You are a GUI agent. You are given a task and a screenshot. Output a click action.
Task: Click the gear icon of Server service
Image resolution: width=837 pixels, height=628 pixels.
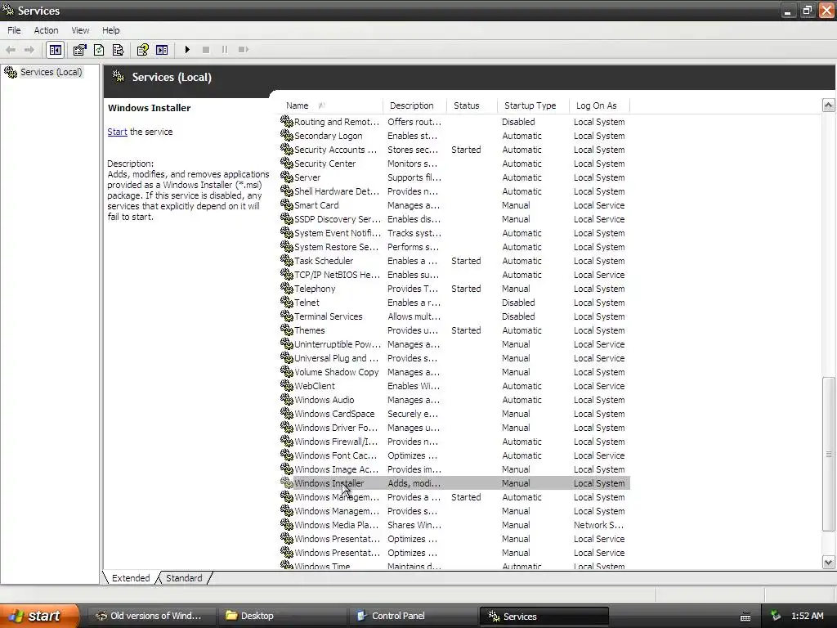(287, 177)
